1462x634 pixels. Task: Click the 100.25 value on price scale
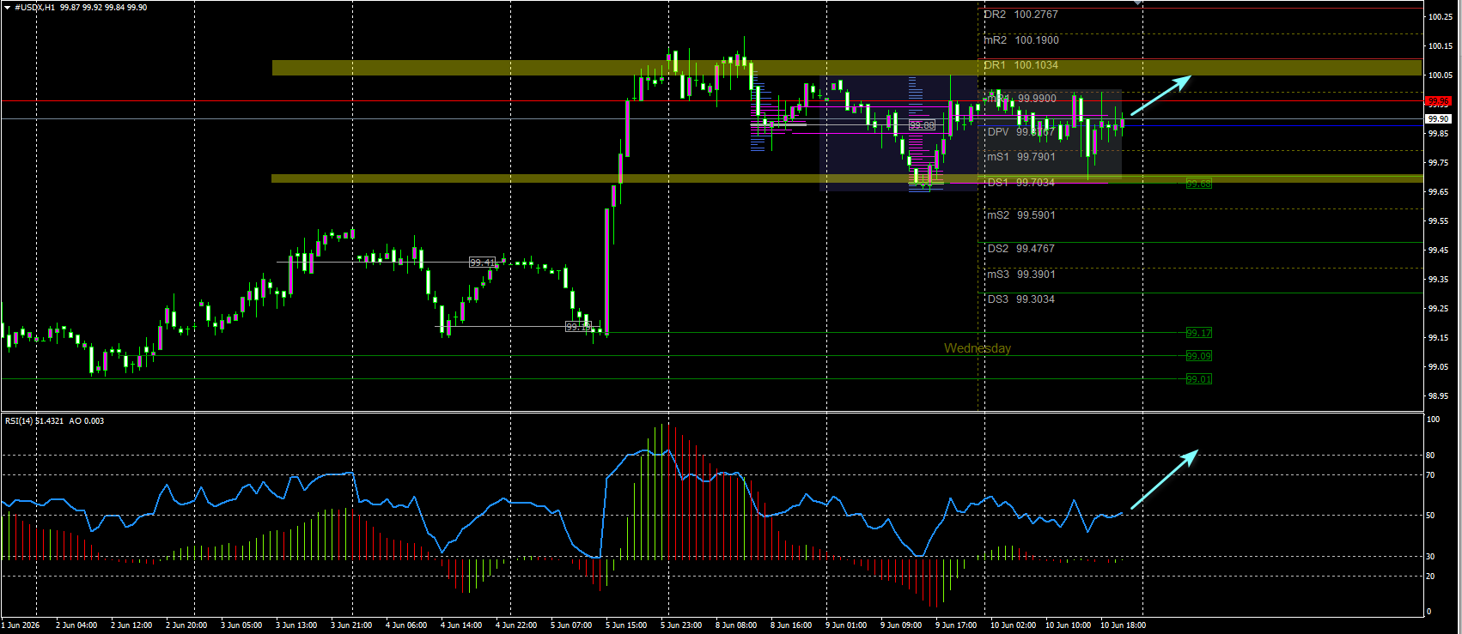tap(1439, 17)
